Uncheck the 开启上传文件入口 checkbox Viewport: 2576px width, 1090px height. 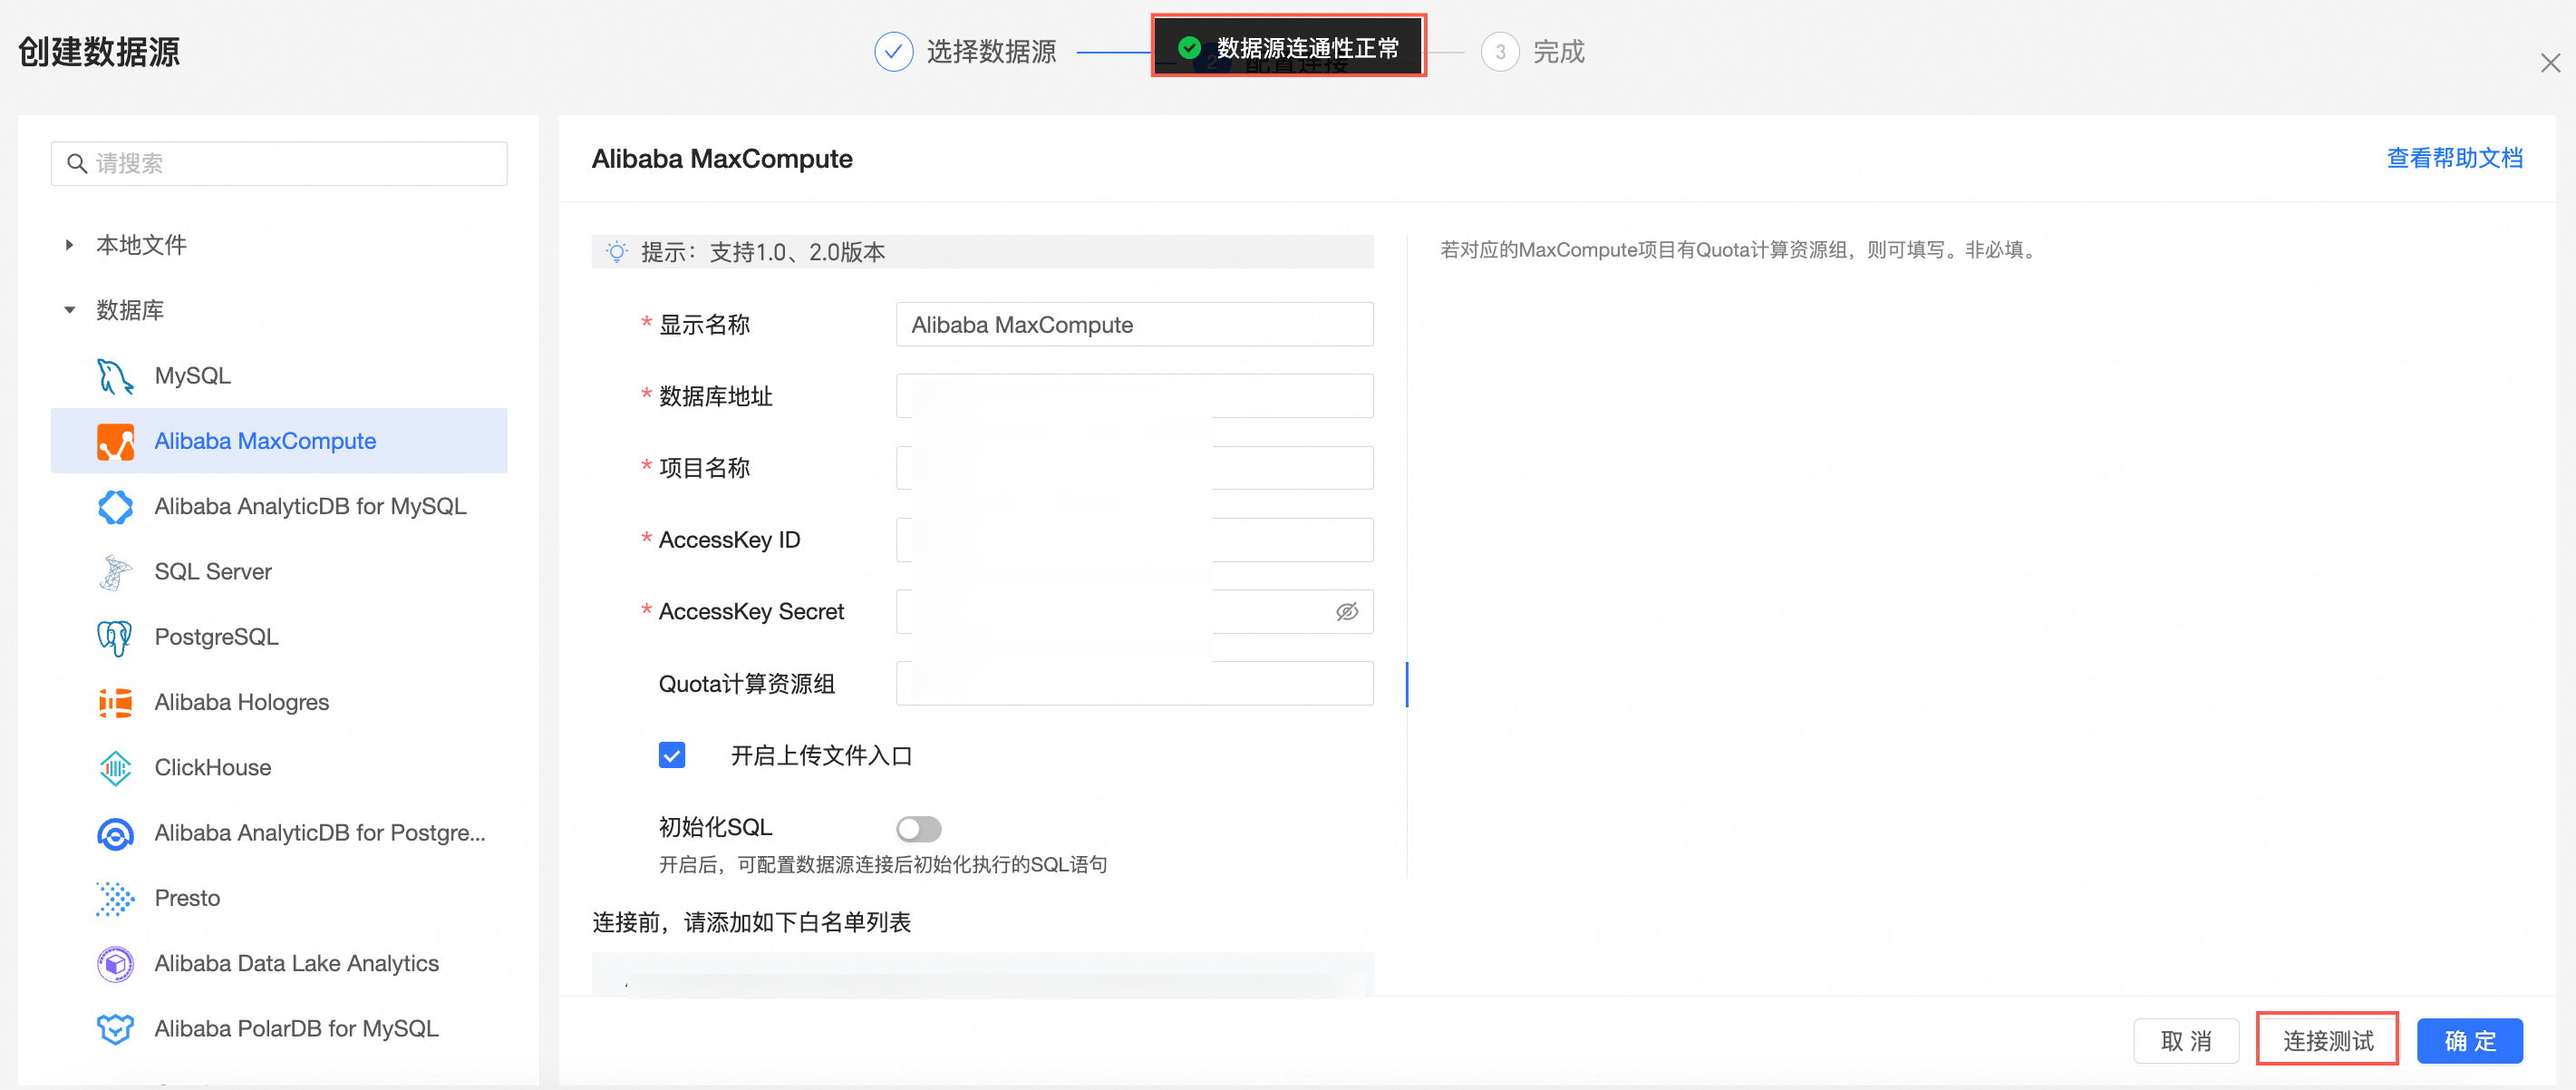[671, 755]
